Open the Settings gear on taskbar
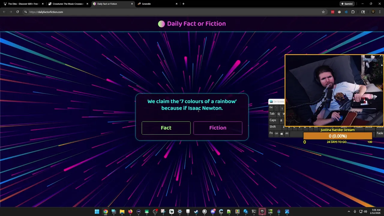Viewport: 384px width, 216px height. coord(180,212)
